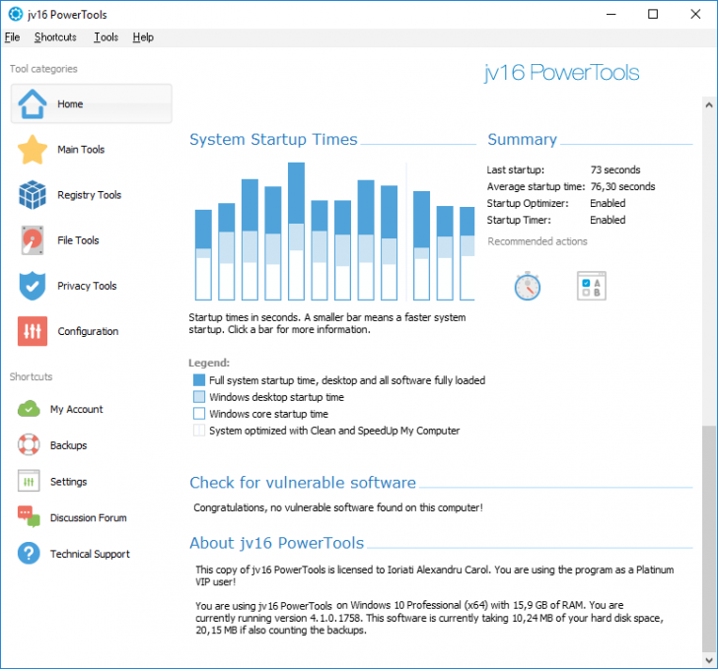The height and width of the screenshot is (669, 718).
Task: Click the Startup Optimizer 'Enabled' value
Action: (608, 203)
